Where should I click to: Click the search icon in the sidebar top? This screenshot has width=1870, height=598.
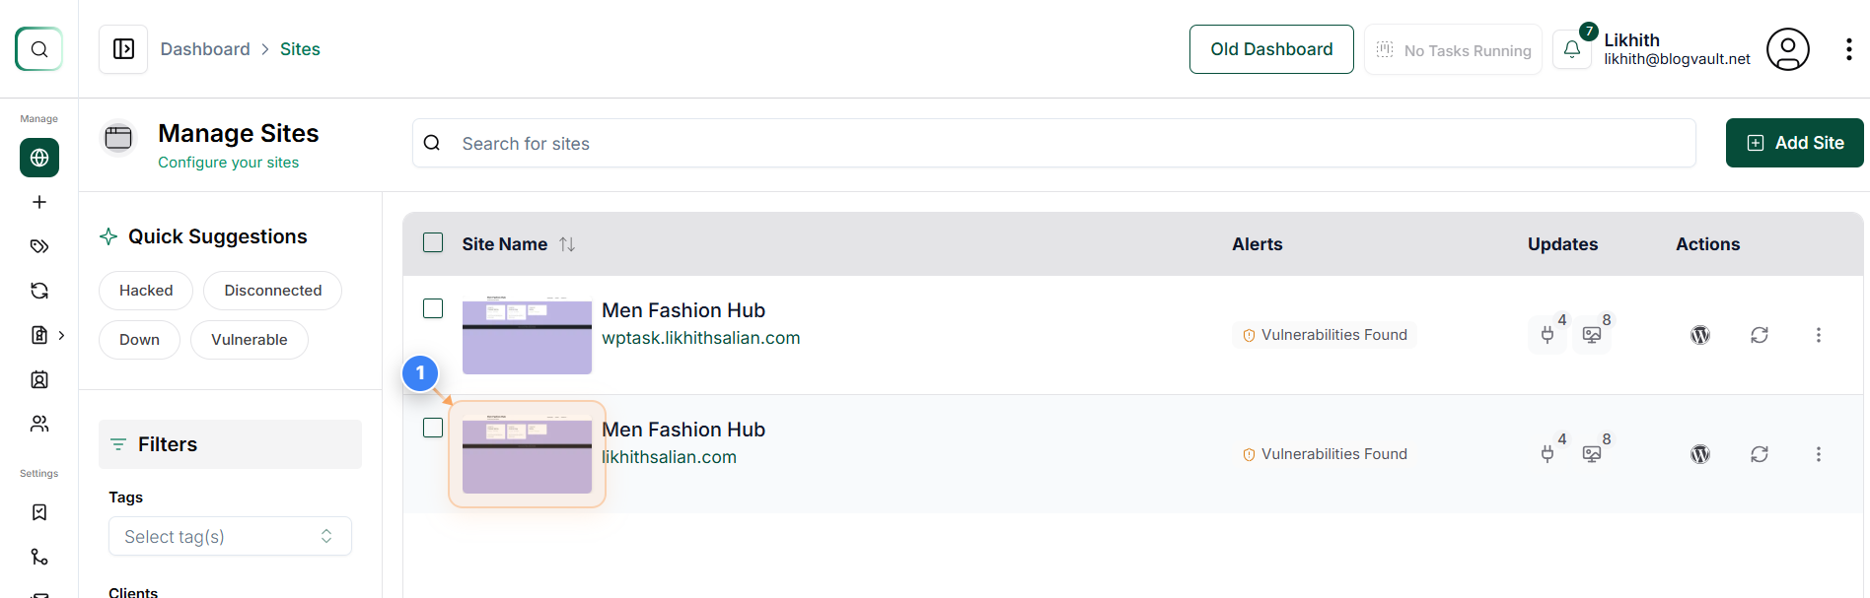(39, 49)
